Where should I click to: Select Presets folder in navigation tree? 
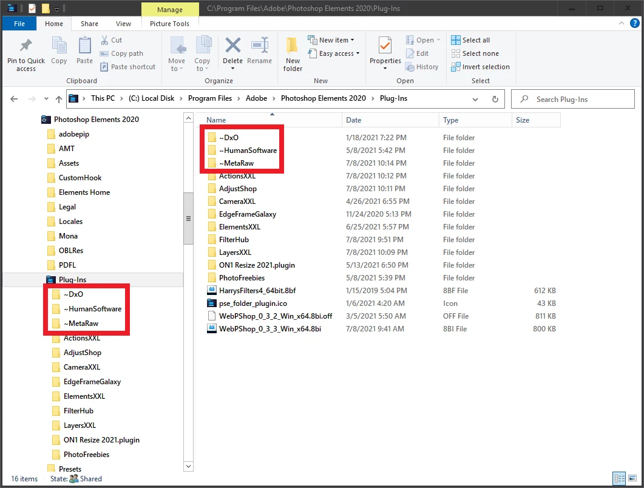(70, 469)
